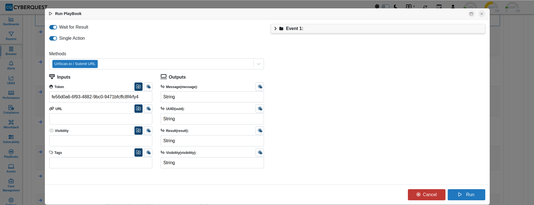Open Browser in the sidebar
The image size is (534, 205).
(11, 51)
